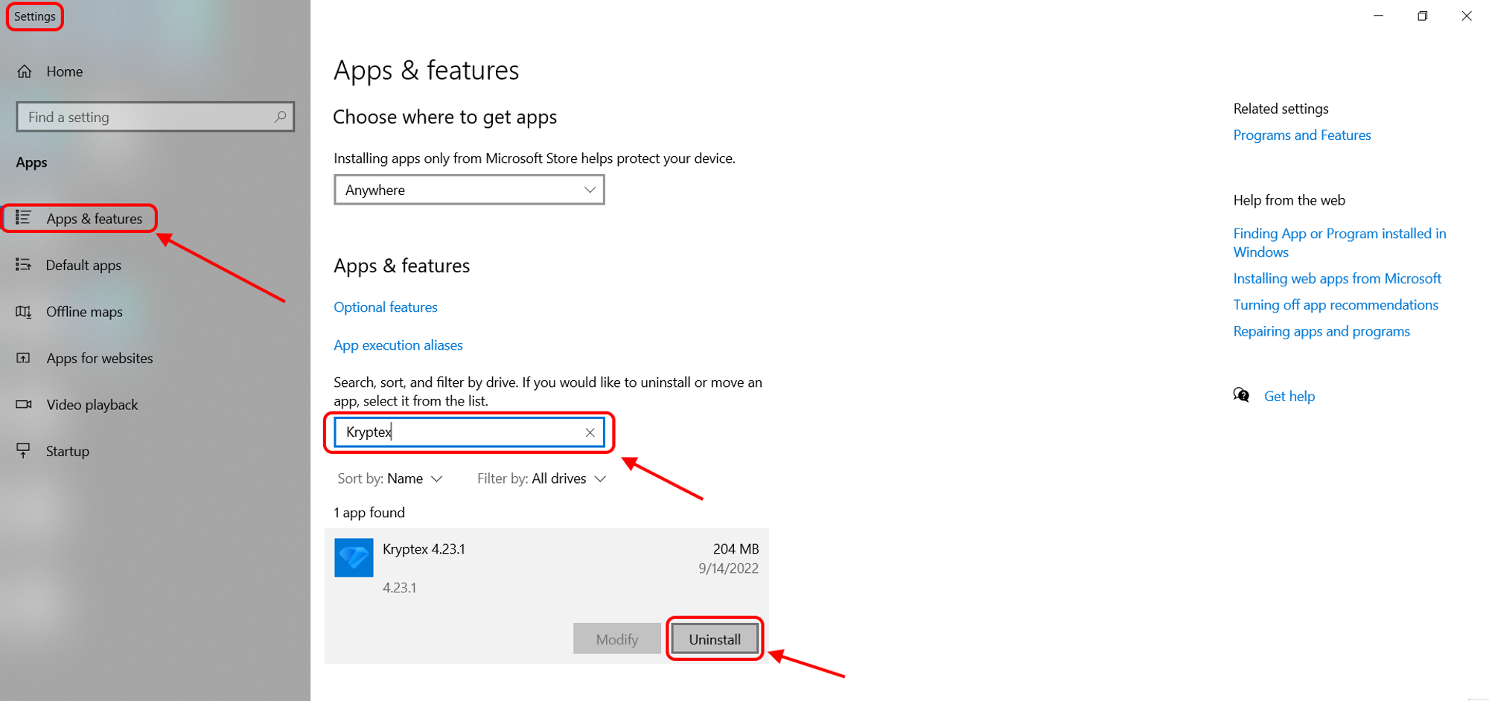
Task: Click the search magnifier icon in Find a setting
Action: (280, 117)
